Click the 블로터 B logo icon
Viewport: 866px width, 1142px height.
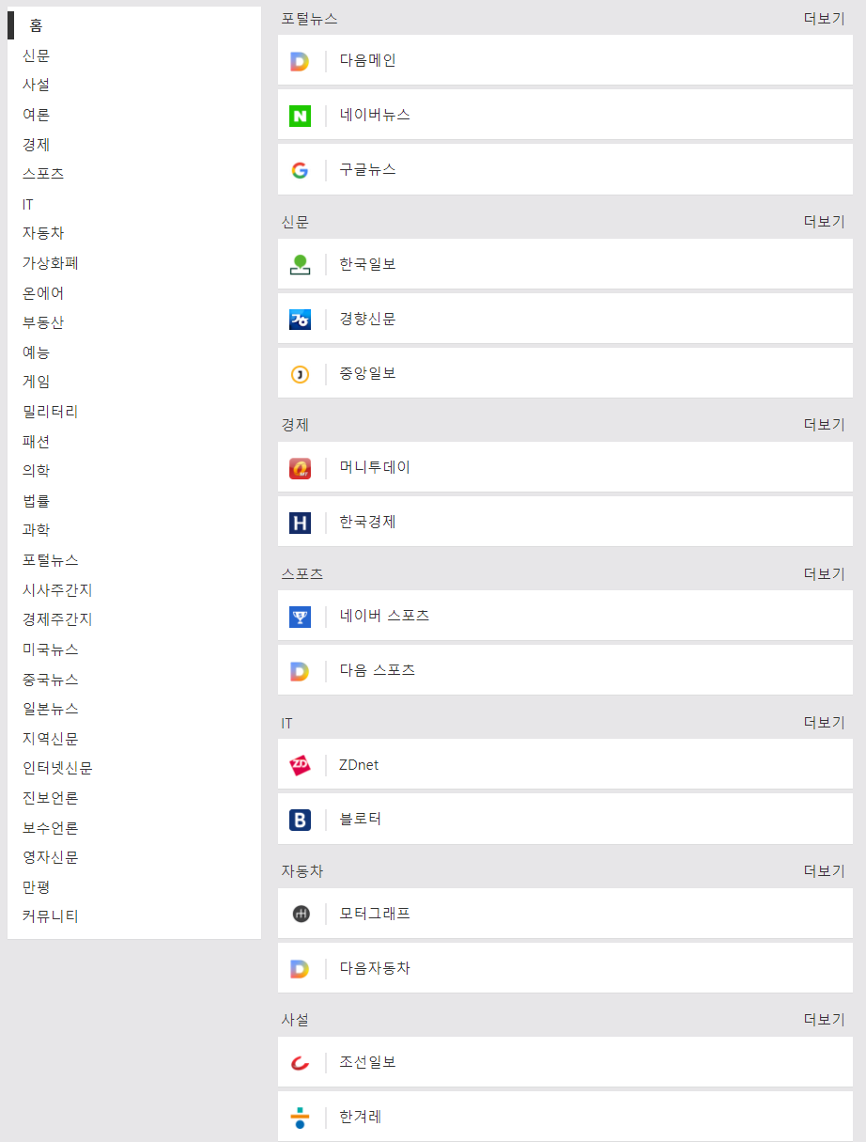pos(300,820)
